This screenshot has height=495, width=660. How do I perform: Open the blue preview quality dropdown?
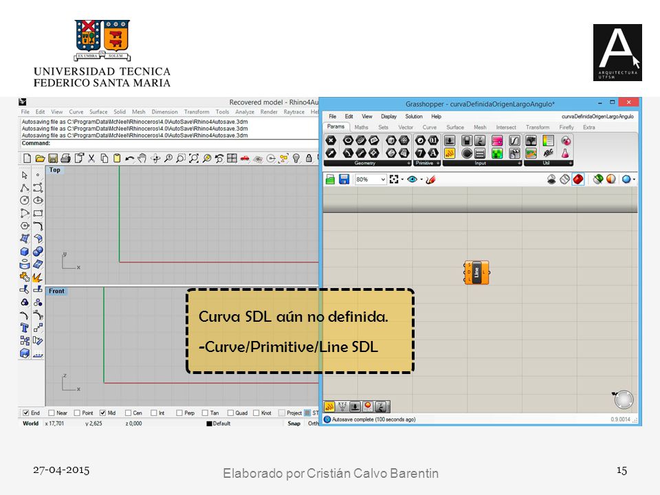(x=634, y=179)
